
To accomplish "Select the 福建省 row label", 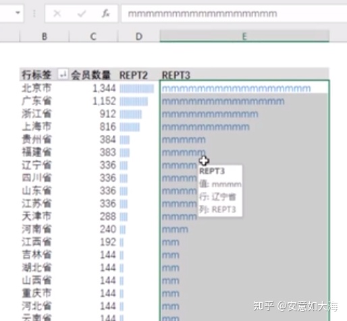I will [x=36, y=152].
